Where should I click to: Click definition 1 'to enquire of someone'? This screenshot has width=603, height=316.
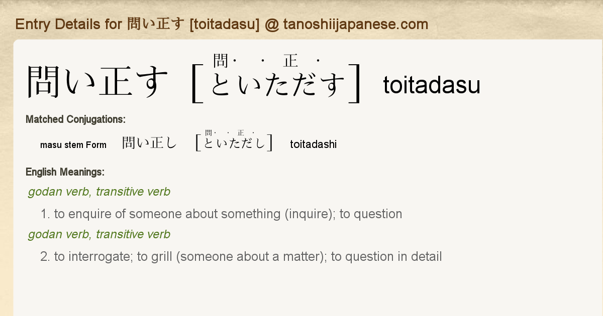(221, 214)
